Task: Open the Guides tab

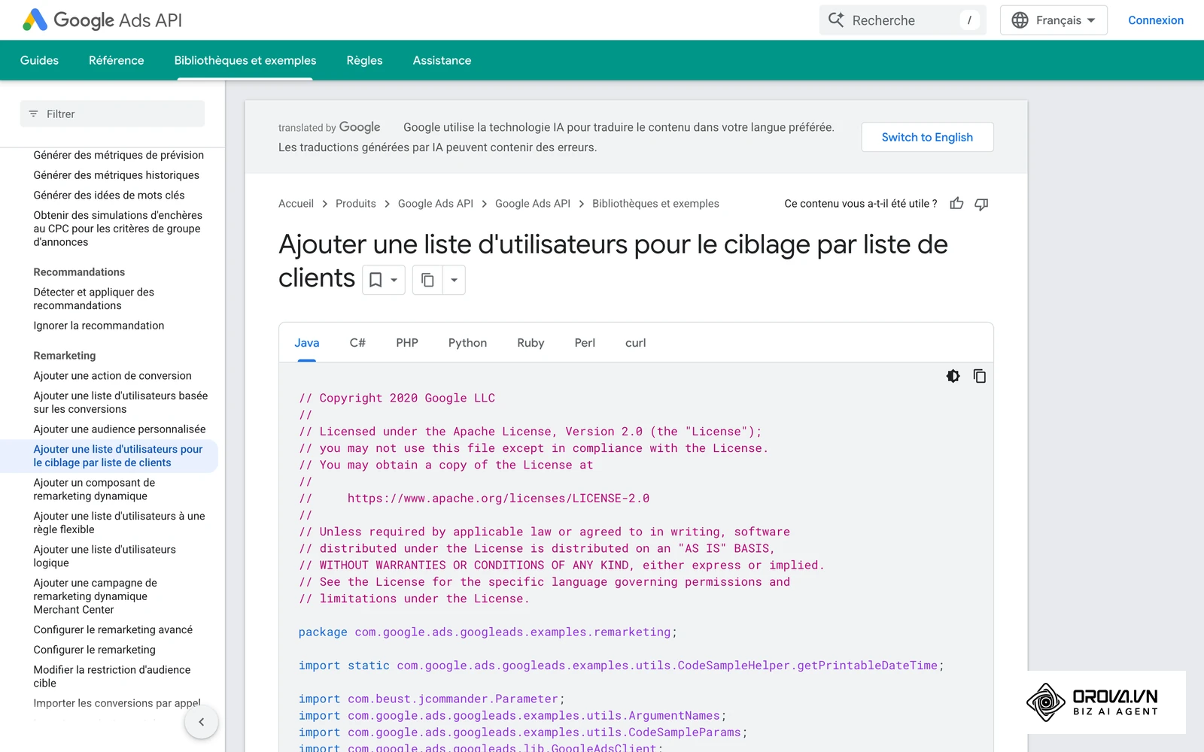Action: point(39,60)
